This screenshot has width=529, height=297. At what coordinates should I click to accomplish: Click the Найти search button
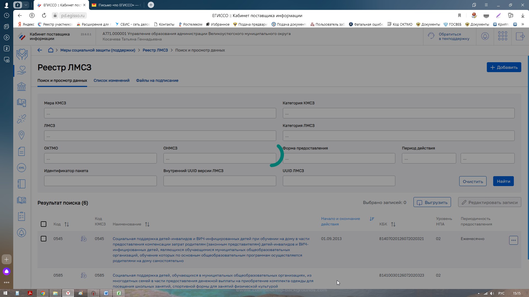(503, 181)
